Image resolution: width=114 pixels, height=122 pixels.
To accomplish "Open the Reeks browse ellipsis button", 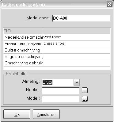I will click(x=85, y=90).
